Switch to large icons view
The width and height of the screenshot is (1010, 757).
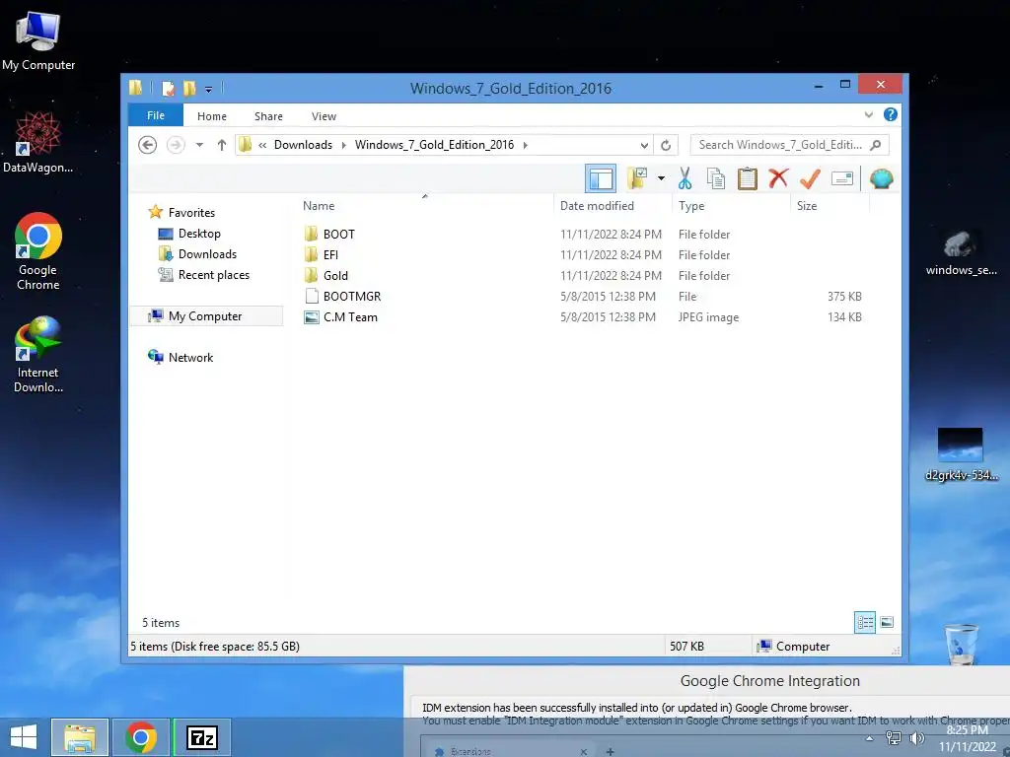pos(887,622)
